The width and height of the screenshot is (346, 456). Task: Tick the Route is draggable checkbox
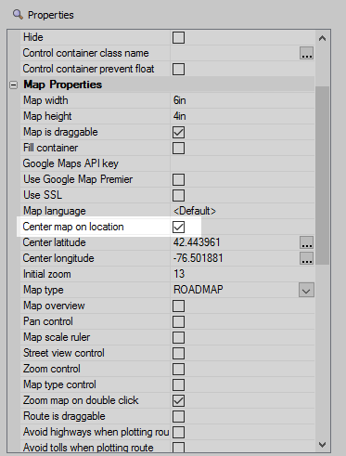(178, 416)
